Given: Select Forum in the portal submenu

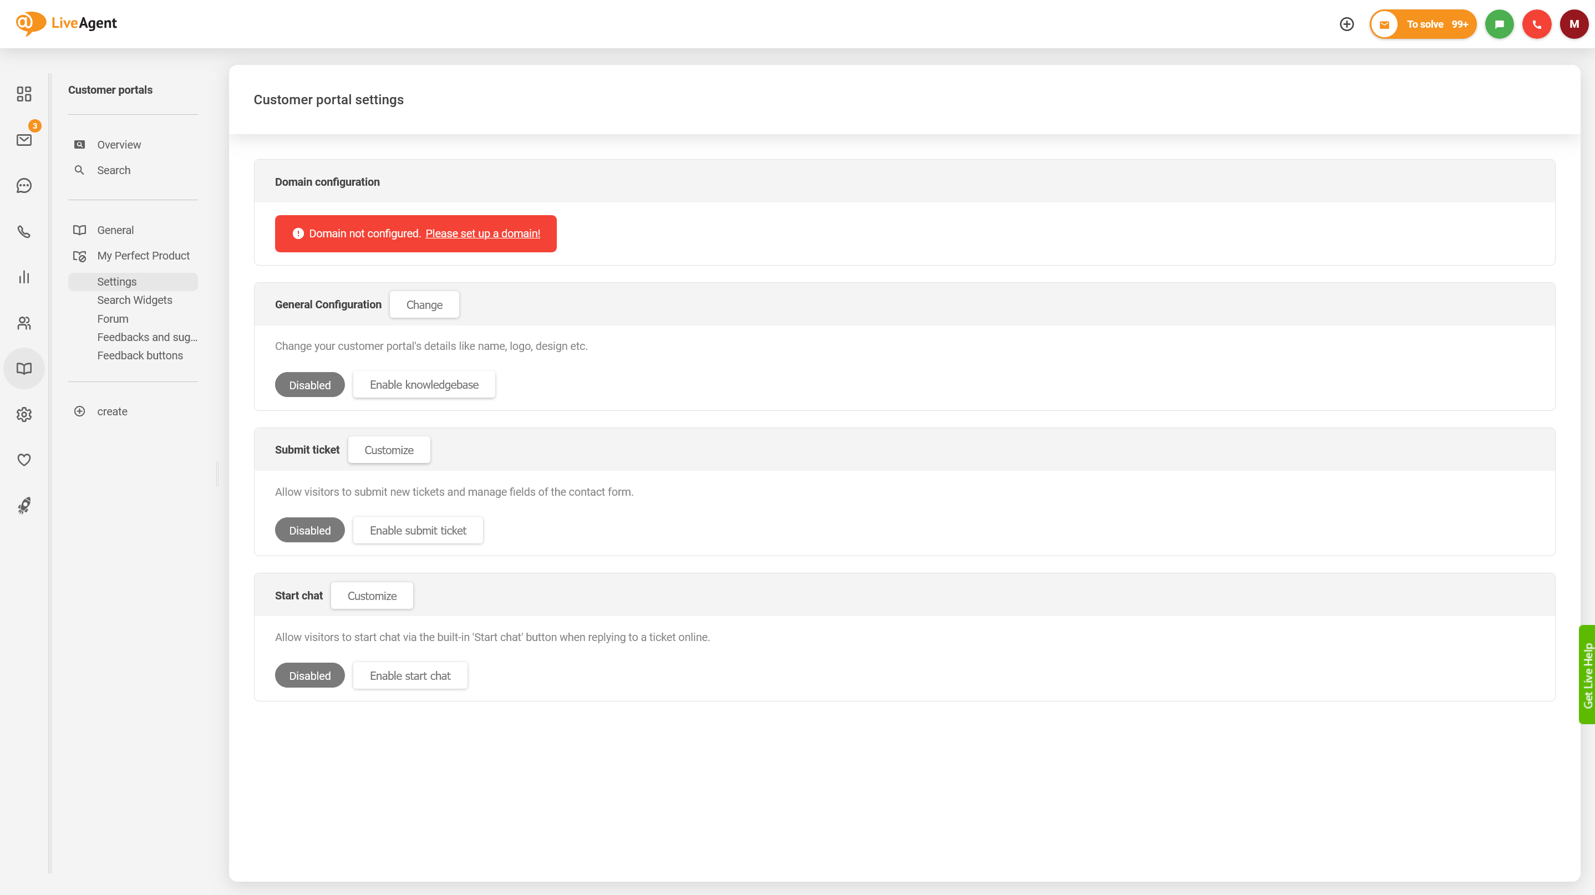Looking at the screenshot, I should [x=113, y=319].
